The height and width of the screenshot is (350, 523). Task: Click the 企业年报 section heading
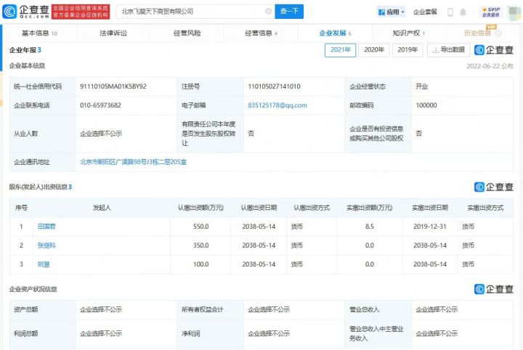pyautogui.click(x=25, y=50)
